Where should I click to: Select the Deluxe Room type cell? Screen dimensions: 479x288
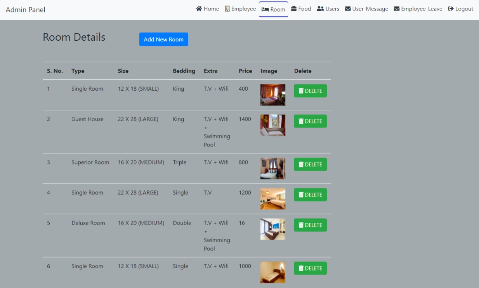(x=88, y=223)
